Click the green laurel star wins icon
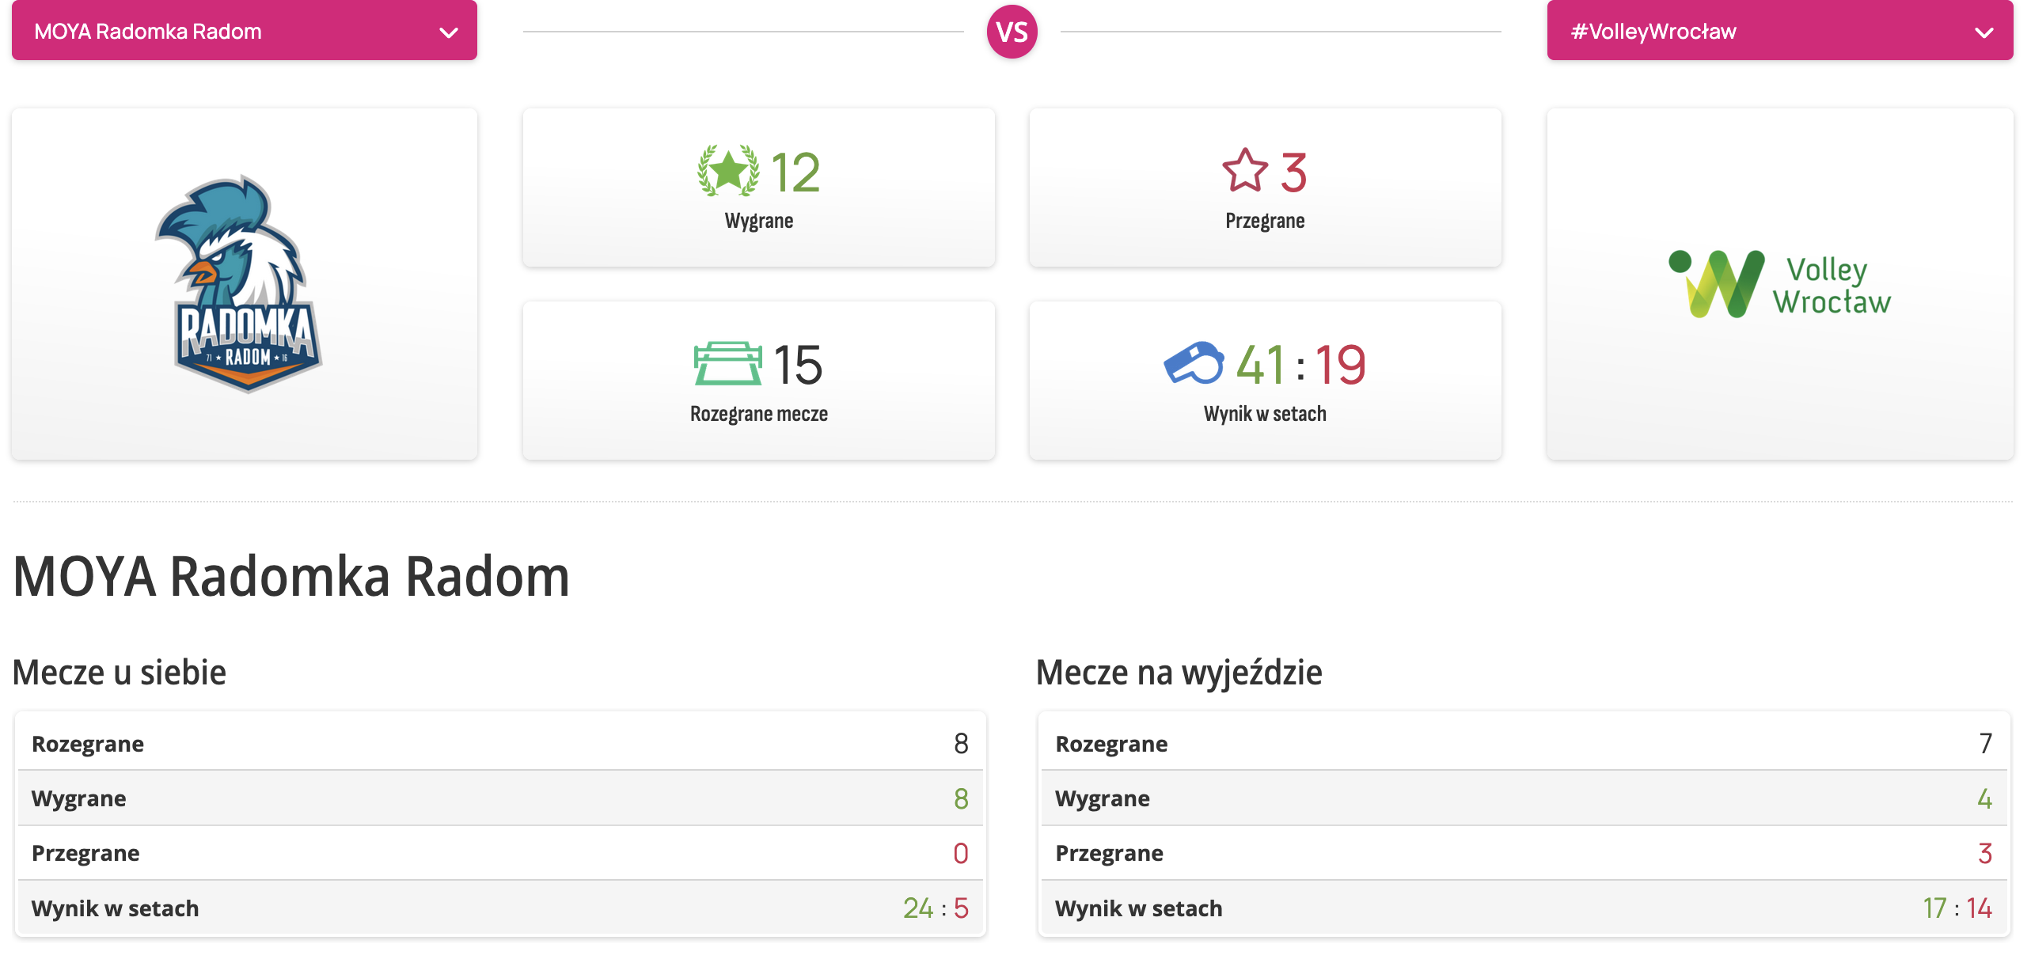2031x959 pixels. pyautogui.click(x=727, y=171)
